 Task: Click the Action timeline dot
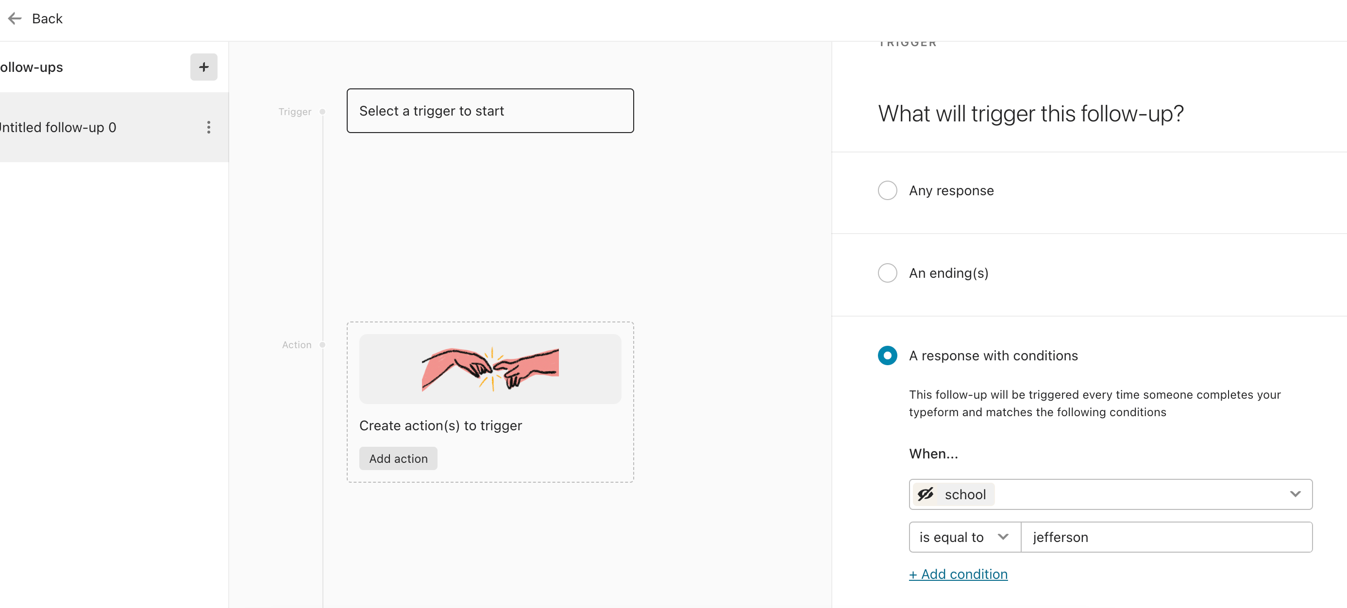(x=322, y=344)
